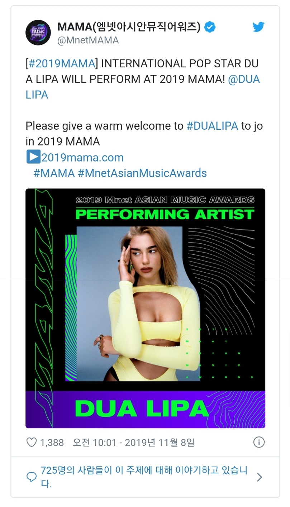The height and width of the screenshot is (507, 290).
Task: Open the #MnetAsianMusicAwards hashtag
Action: [x=142, y=173]
